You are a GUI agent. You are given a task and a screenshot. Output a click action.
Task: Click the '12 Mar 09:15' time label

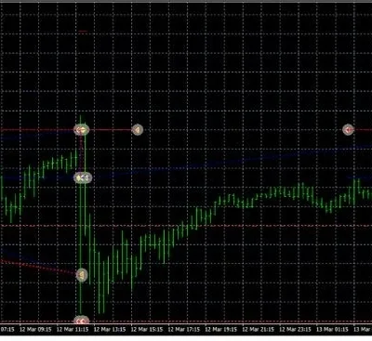[35, 329]
